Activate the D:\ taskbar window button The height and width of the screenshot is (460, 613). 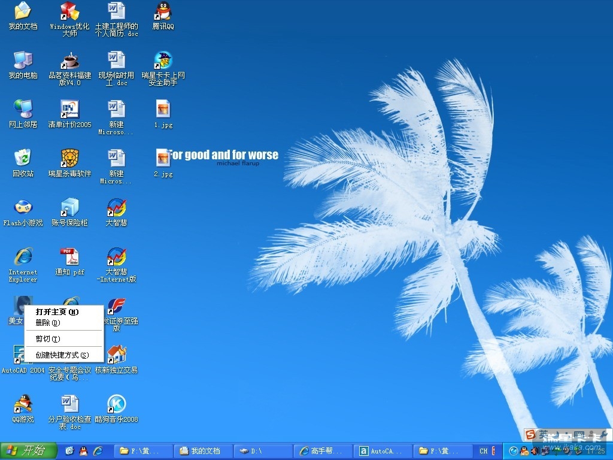[263, 451]
